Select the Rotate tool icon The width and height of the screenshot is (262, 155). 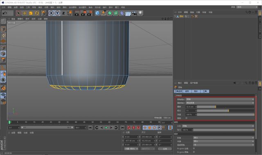click(37, 13)
